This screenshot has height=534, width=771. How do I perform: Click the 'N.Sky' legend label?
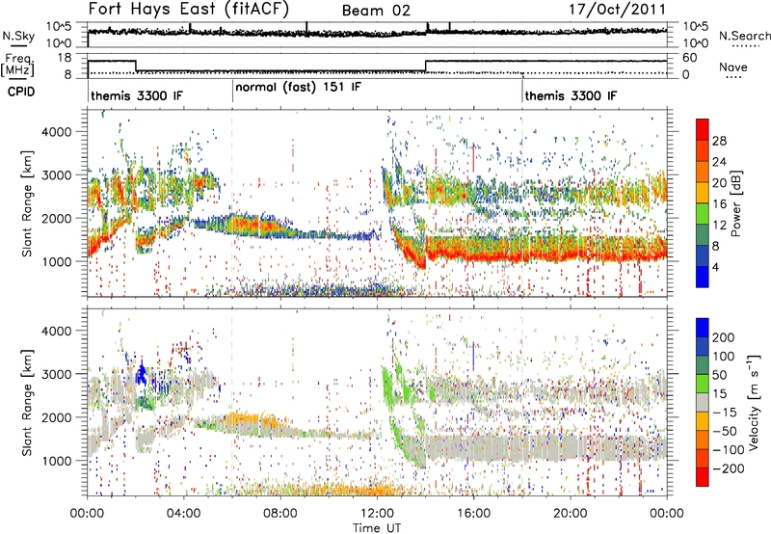click(18, 37)
